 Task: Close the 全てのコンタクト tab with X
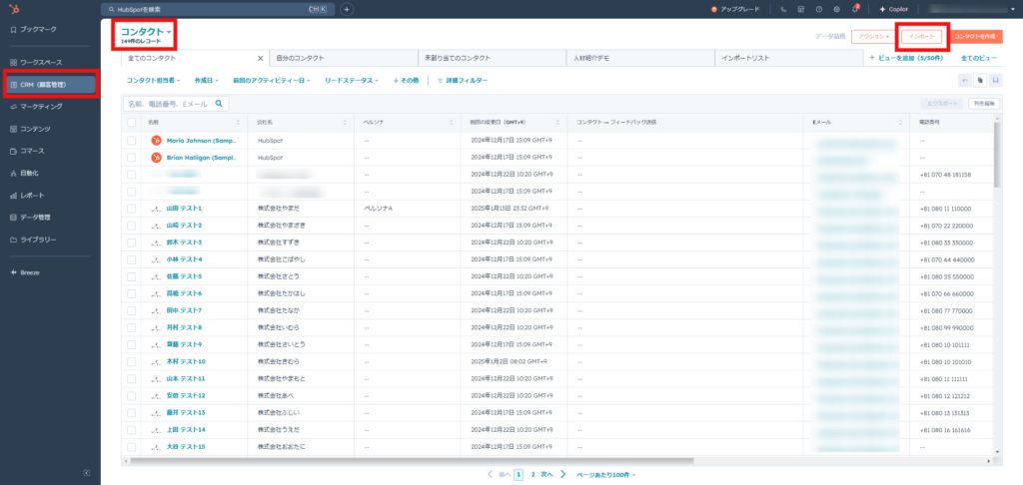tap(261, 58)
